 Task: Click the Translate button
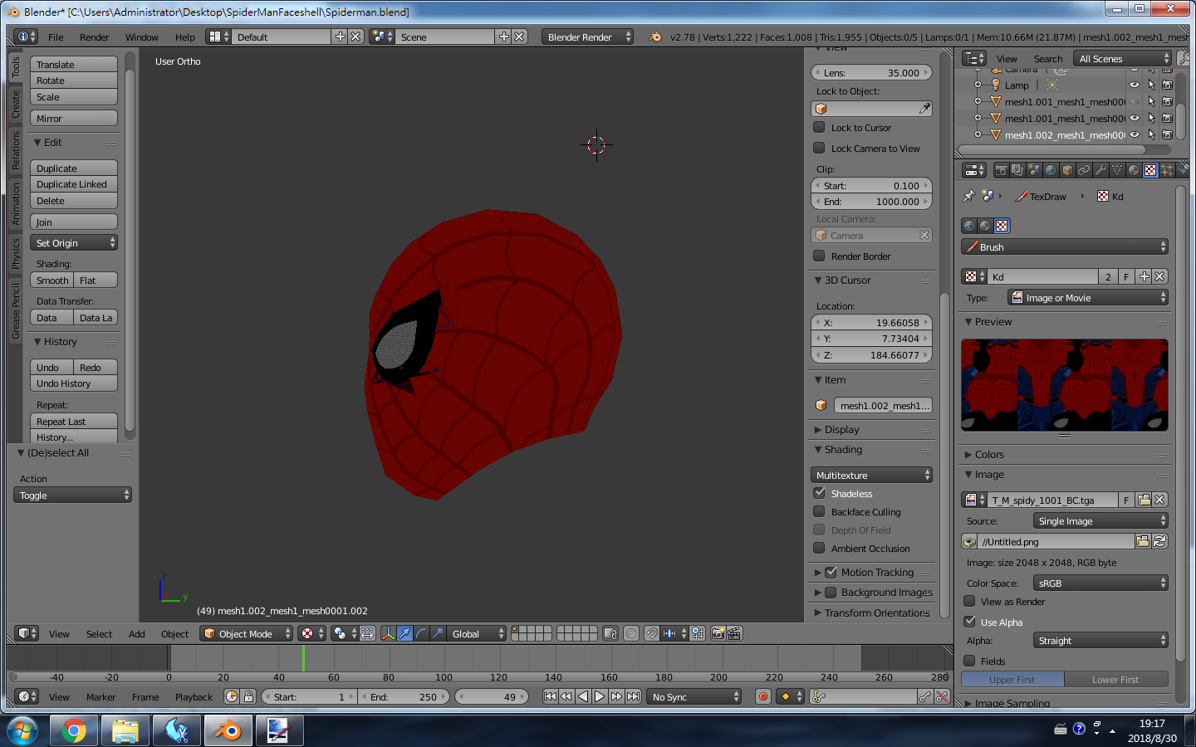[x=74, y=64]
